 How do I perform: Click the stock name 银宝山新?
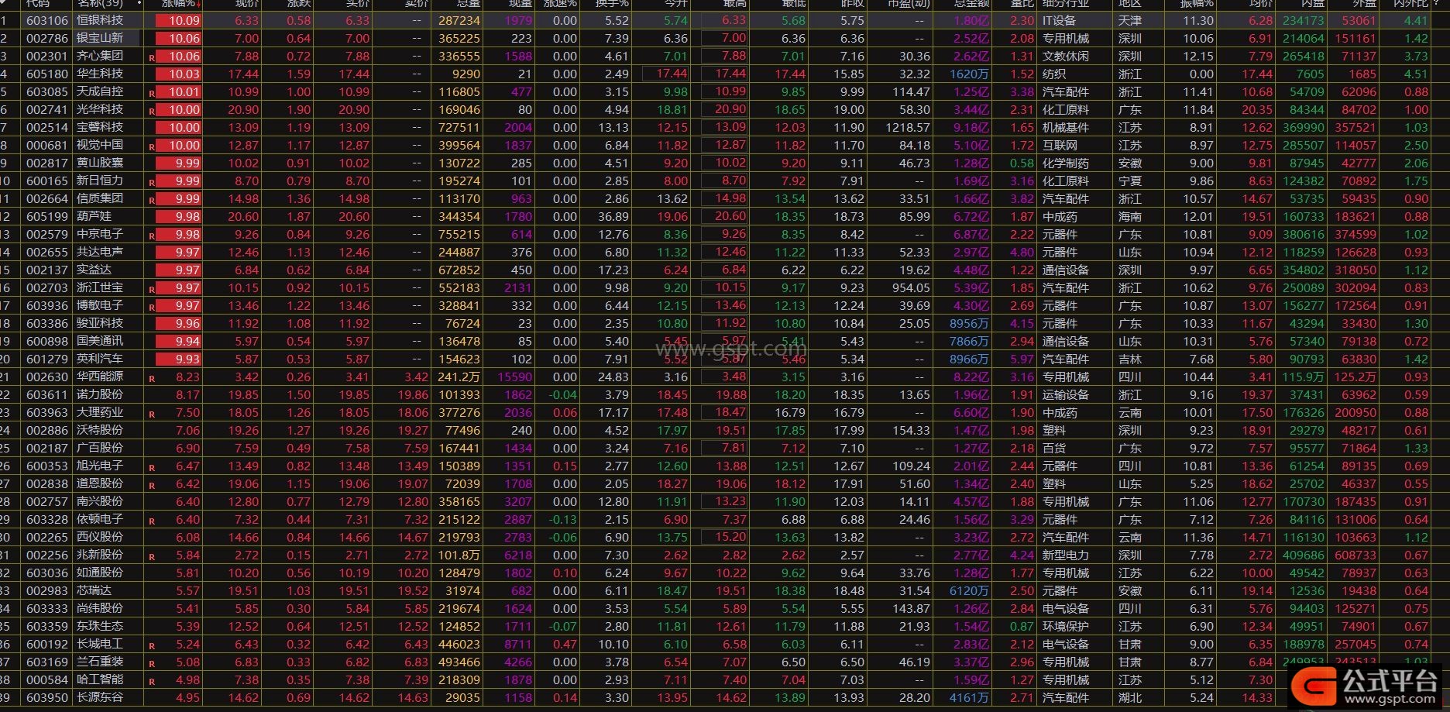click(100, 38)
